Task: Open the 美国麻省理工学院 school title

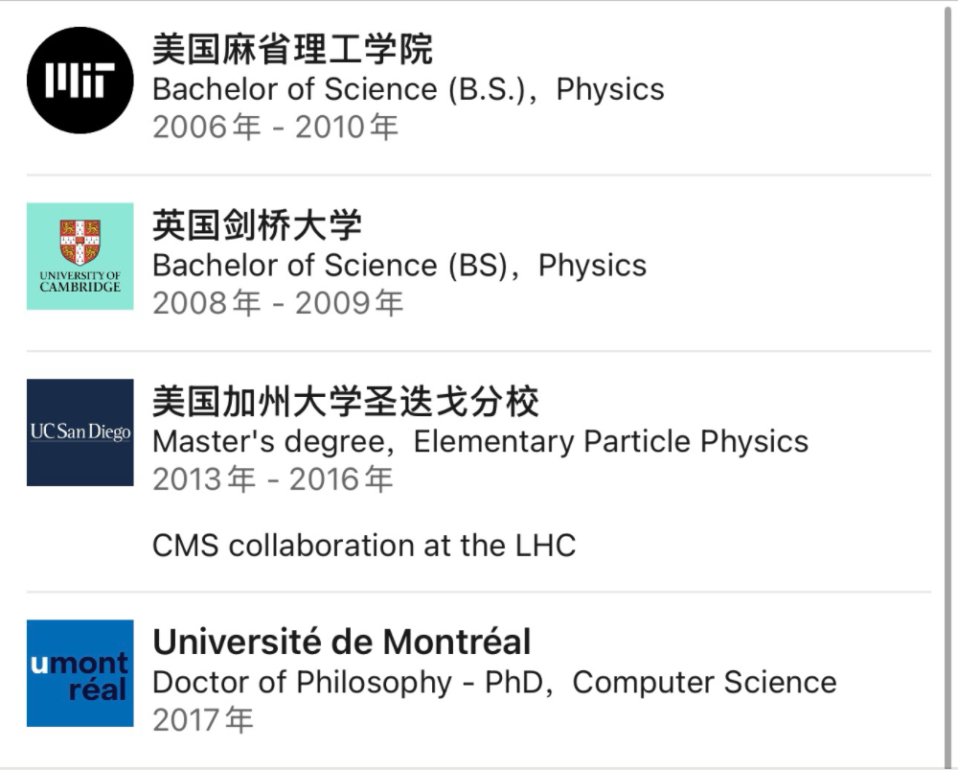Action: click(292, 49)
